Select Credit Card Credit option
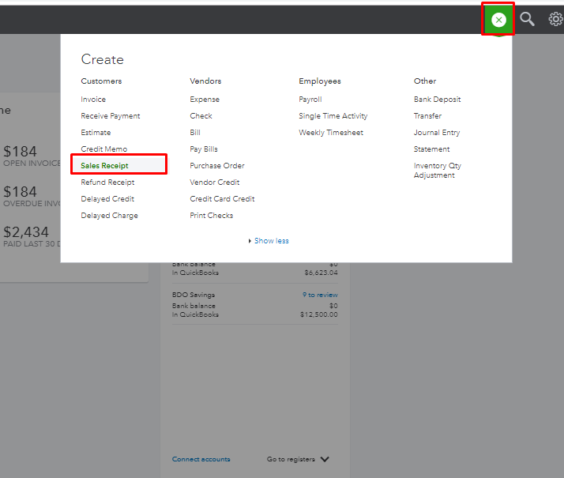This screenshot has height=478, width=564. point(222,199)
